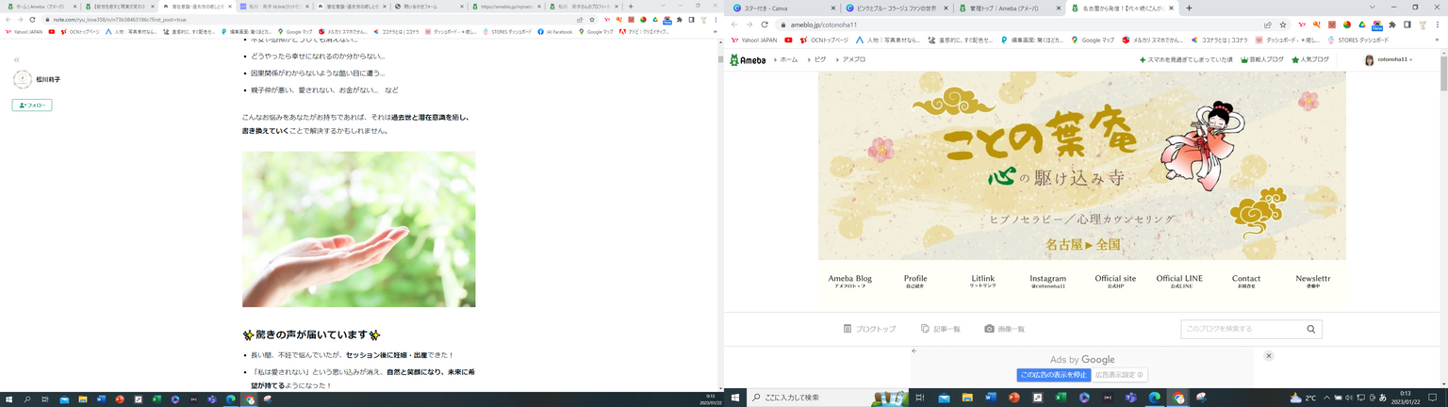This screenshot has height=407, width=1448.
Task: Open the 記事一覧 article list
Action: click(940, 329)
